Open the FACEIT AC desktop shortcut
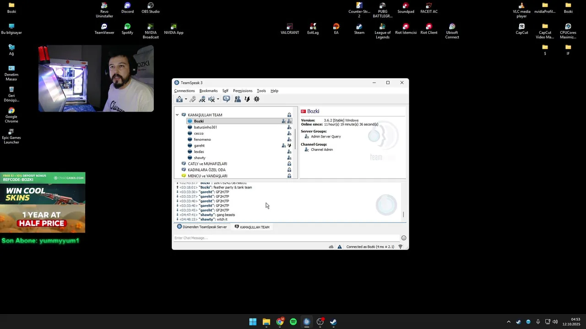This screenshot has height=329, width=586. [429, 8]
